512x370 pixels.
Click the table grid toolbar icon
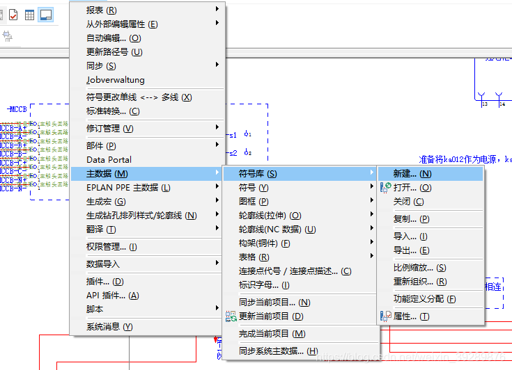tap(29, 15)
